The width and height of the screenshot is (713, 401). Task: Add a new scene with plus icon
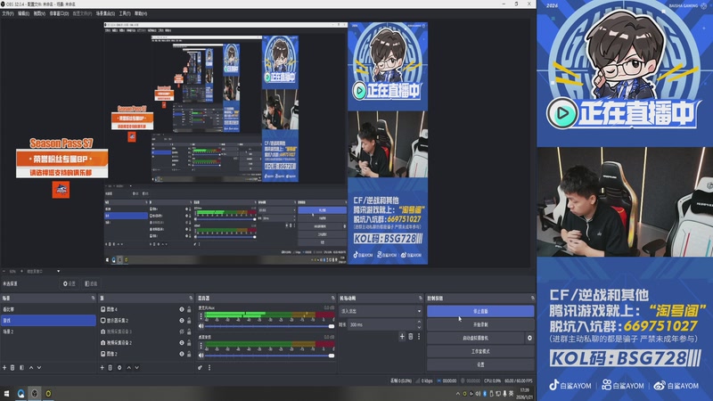coord(4,367)
